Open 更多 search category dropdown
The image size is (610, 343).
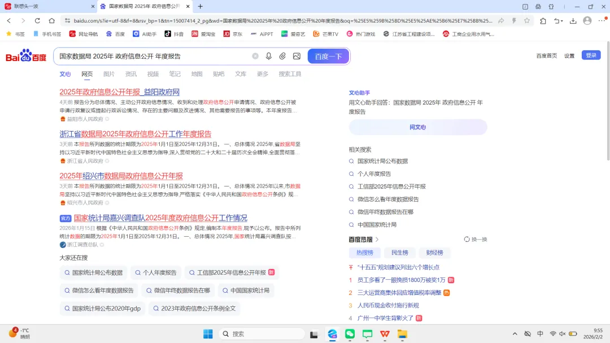point(263,74)
